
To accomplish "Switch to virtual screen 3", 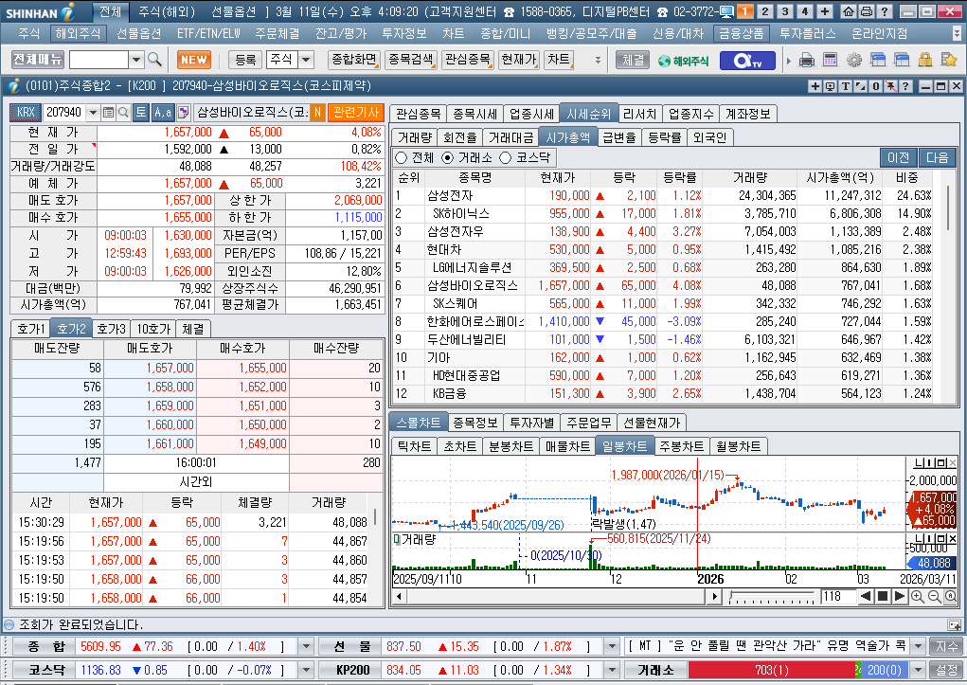I will click(784, 11).
